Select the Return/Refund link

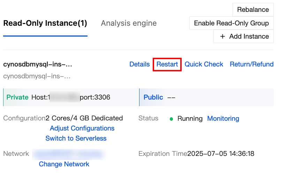point(251,64)
